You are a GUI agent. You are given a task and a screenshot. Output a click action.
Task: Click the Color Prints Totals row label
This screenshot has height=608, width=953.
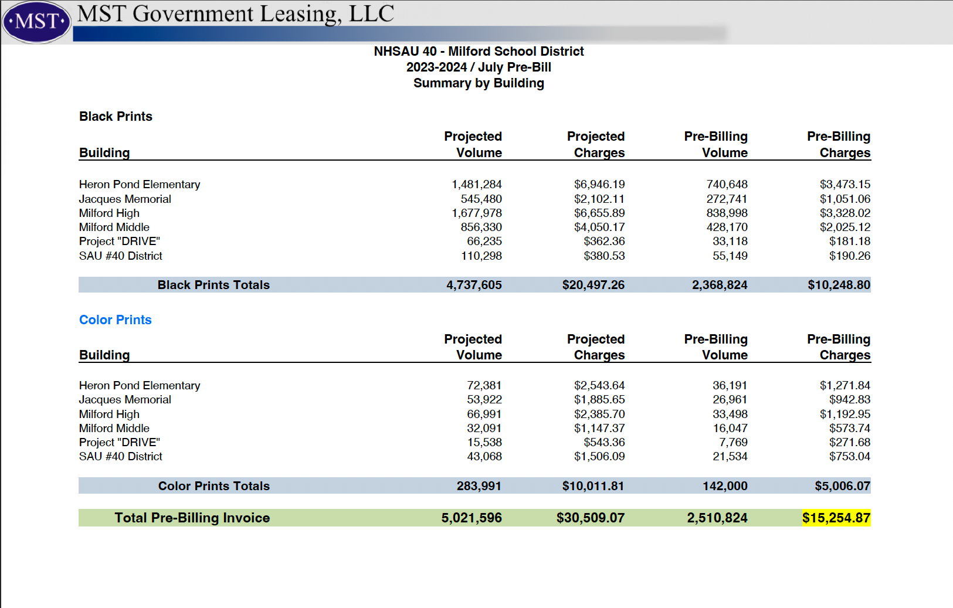(213, 487)
